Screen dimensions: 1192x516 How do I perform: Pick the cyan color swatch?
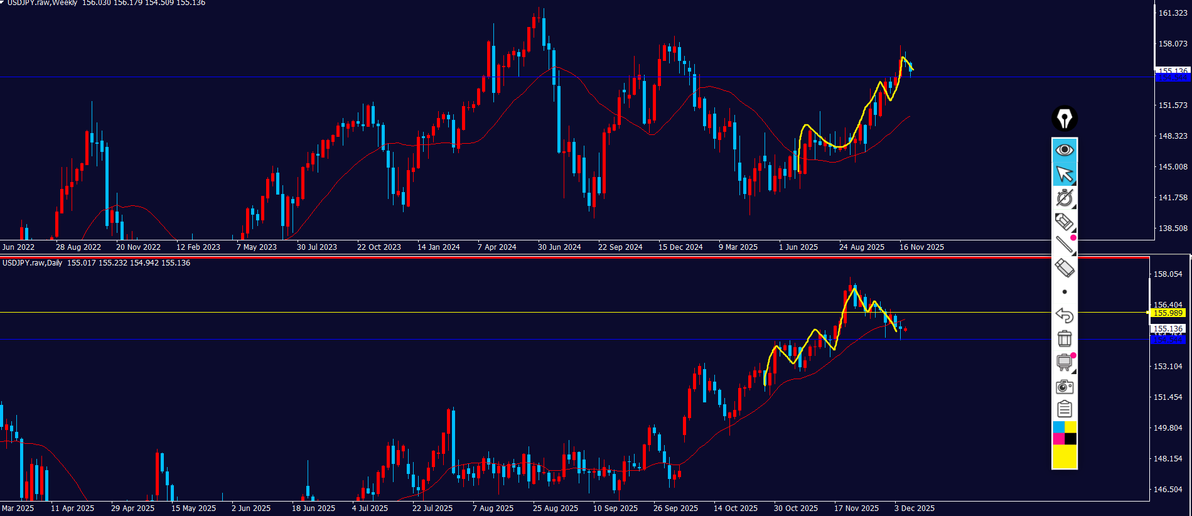coord(1058,427)
